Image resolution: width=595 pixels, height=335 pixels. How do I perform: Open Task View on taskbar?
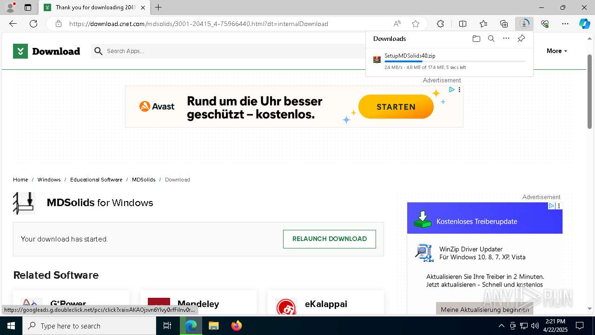coord(167,326)
